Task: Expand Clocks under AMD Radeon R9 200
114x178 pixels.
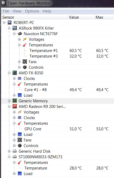Action: click(x=14, y=118)
